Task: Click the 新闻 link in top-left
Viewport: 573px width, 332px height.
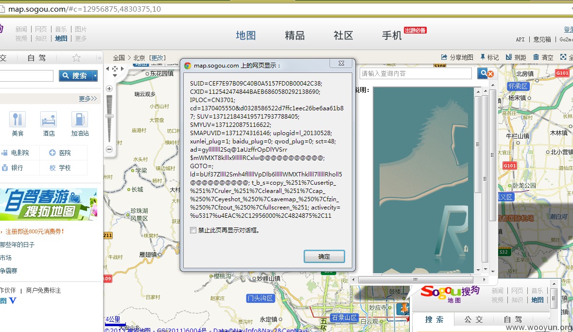Action: (21, 29)
